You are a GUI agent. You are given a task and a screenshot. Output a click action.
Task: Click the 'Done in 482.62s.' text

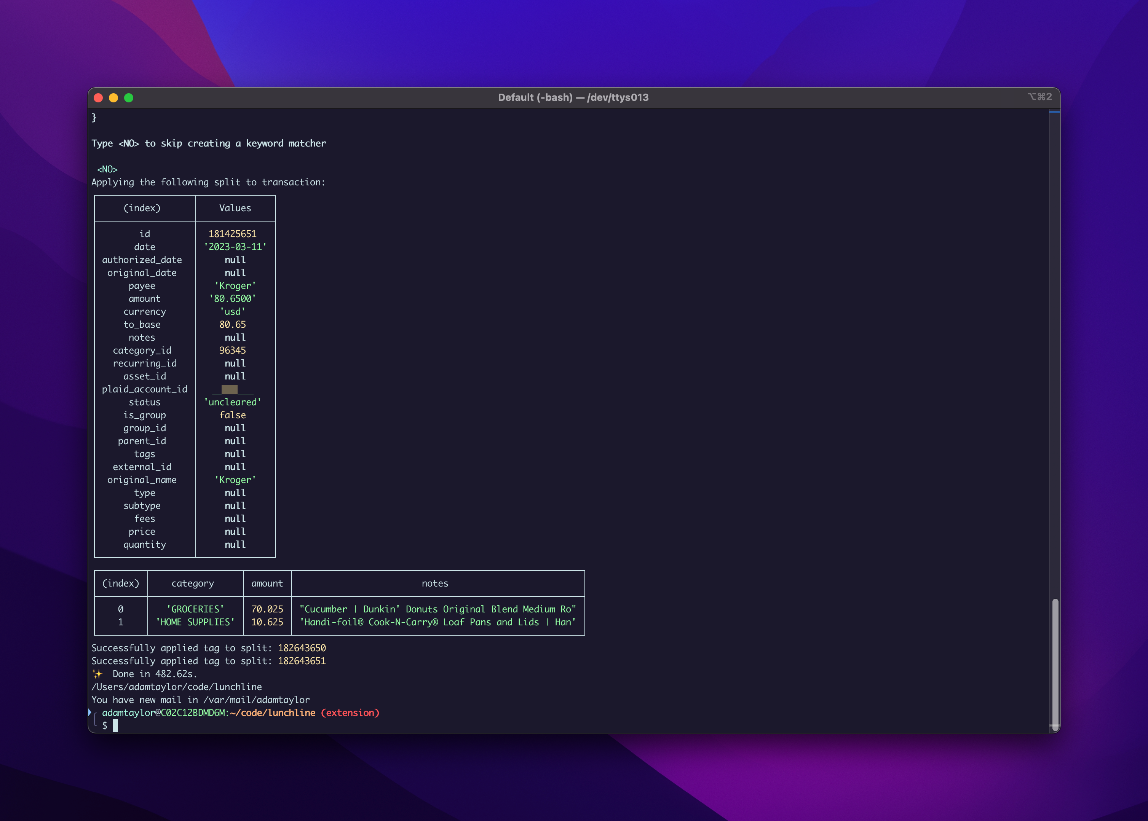point(155,673)
